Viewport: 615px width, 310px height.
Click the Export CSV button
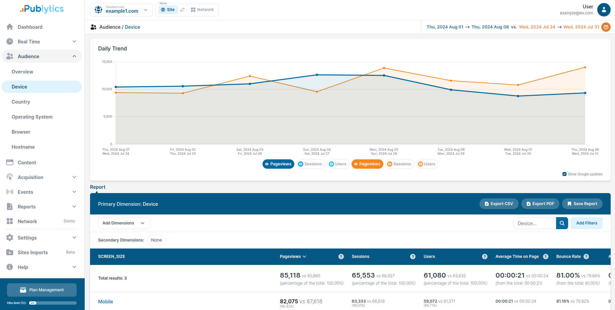tap(499, 204)
